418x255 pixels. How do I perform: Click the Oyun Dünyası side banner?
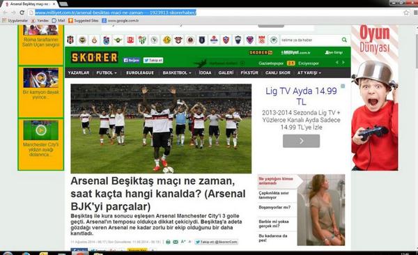[x=375, y=98]
